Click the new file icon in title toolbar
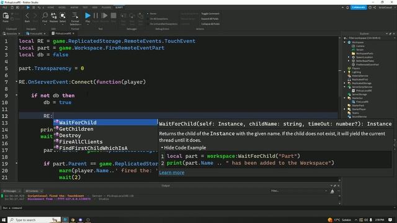Screen dimensions: 397x223 (12, 7)
